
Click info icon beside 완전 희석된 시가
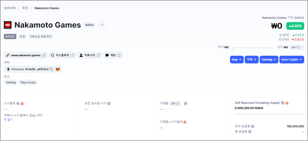[x=109, y=103]
